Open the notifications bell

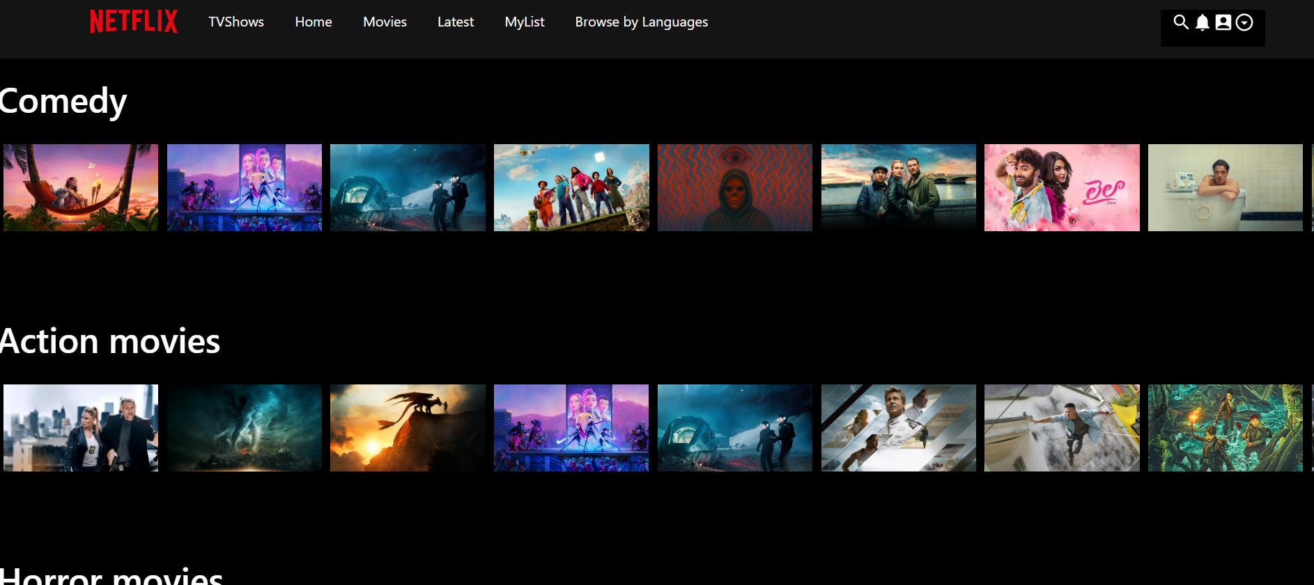point(1202,22)
